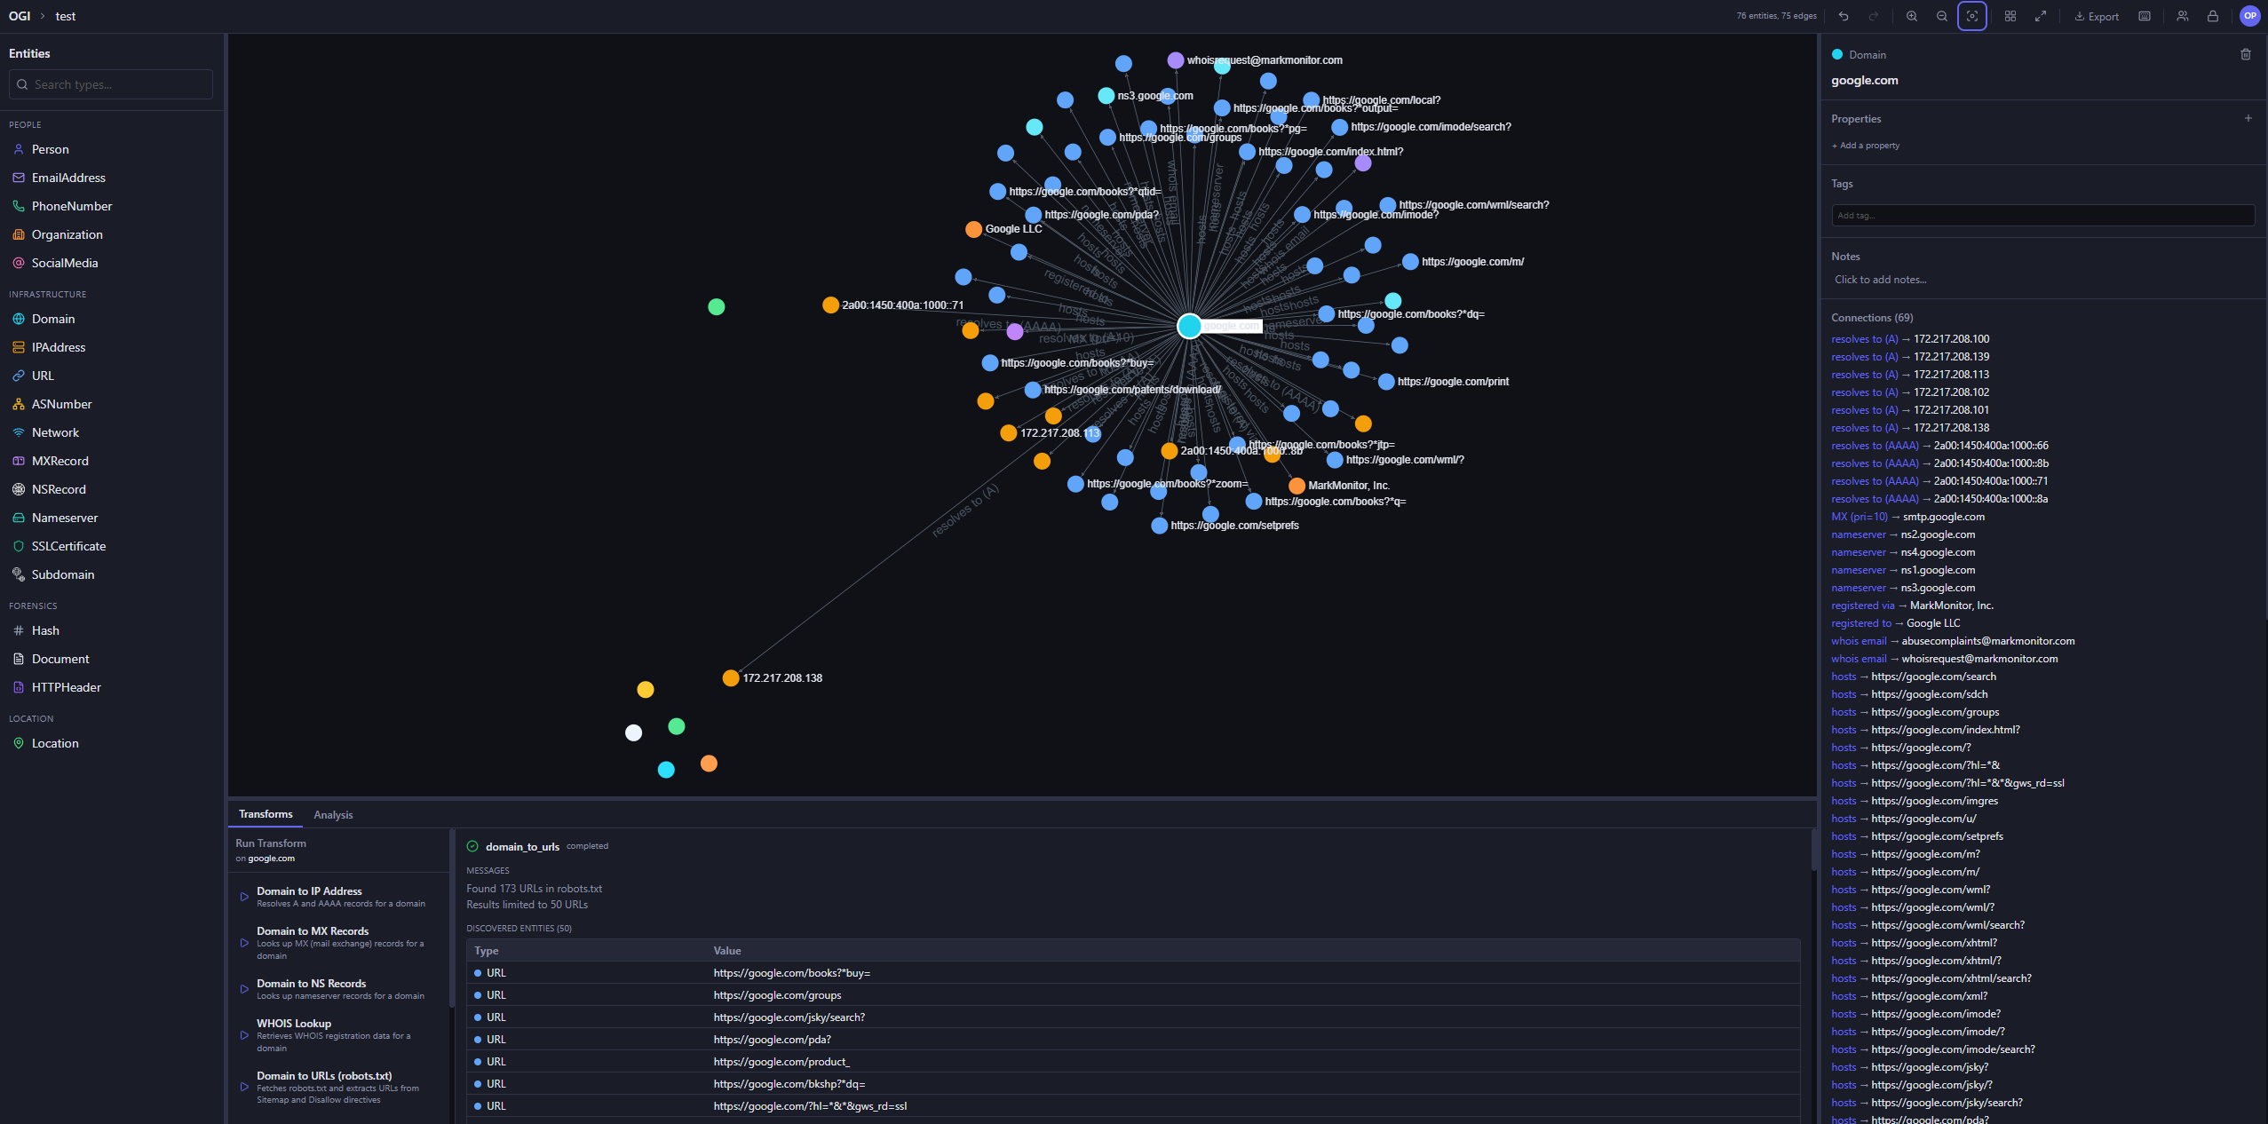Expand Properties with the plus control
Image resolution: width=2268 pixels, height=1124 pixels.
point(2248,118)
